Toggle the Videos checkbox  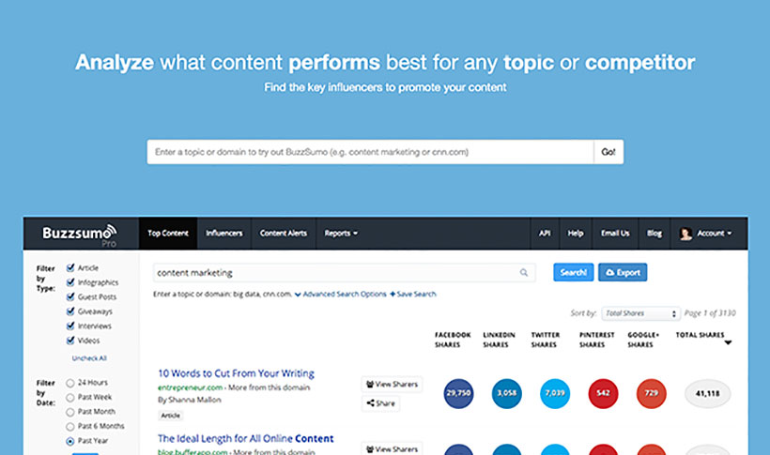coord(70,341)
